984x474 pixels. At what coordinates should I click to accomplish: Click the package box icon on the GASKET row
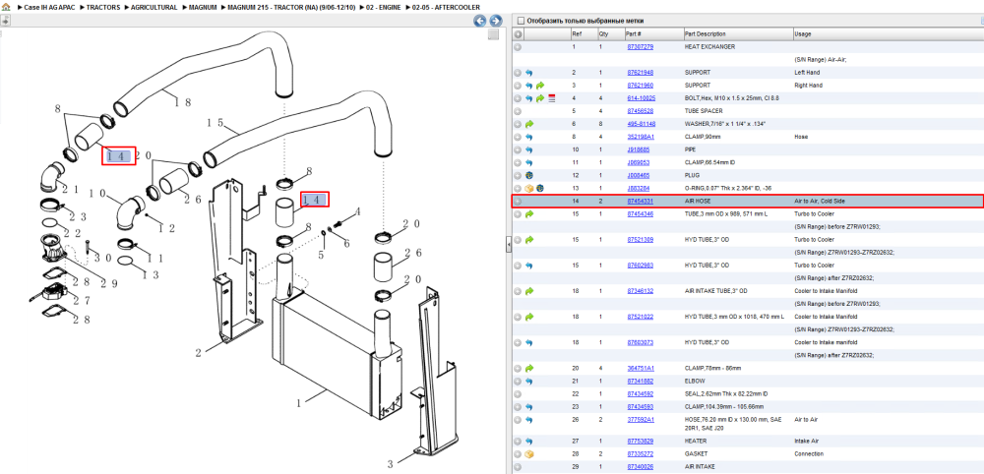[529, 454]
